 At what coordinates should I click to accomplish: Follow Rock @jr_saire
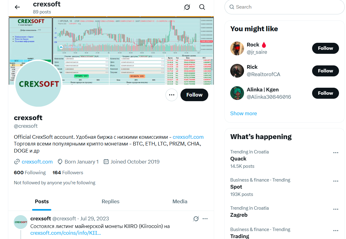pyautogui.click(x=325, y=48)
